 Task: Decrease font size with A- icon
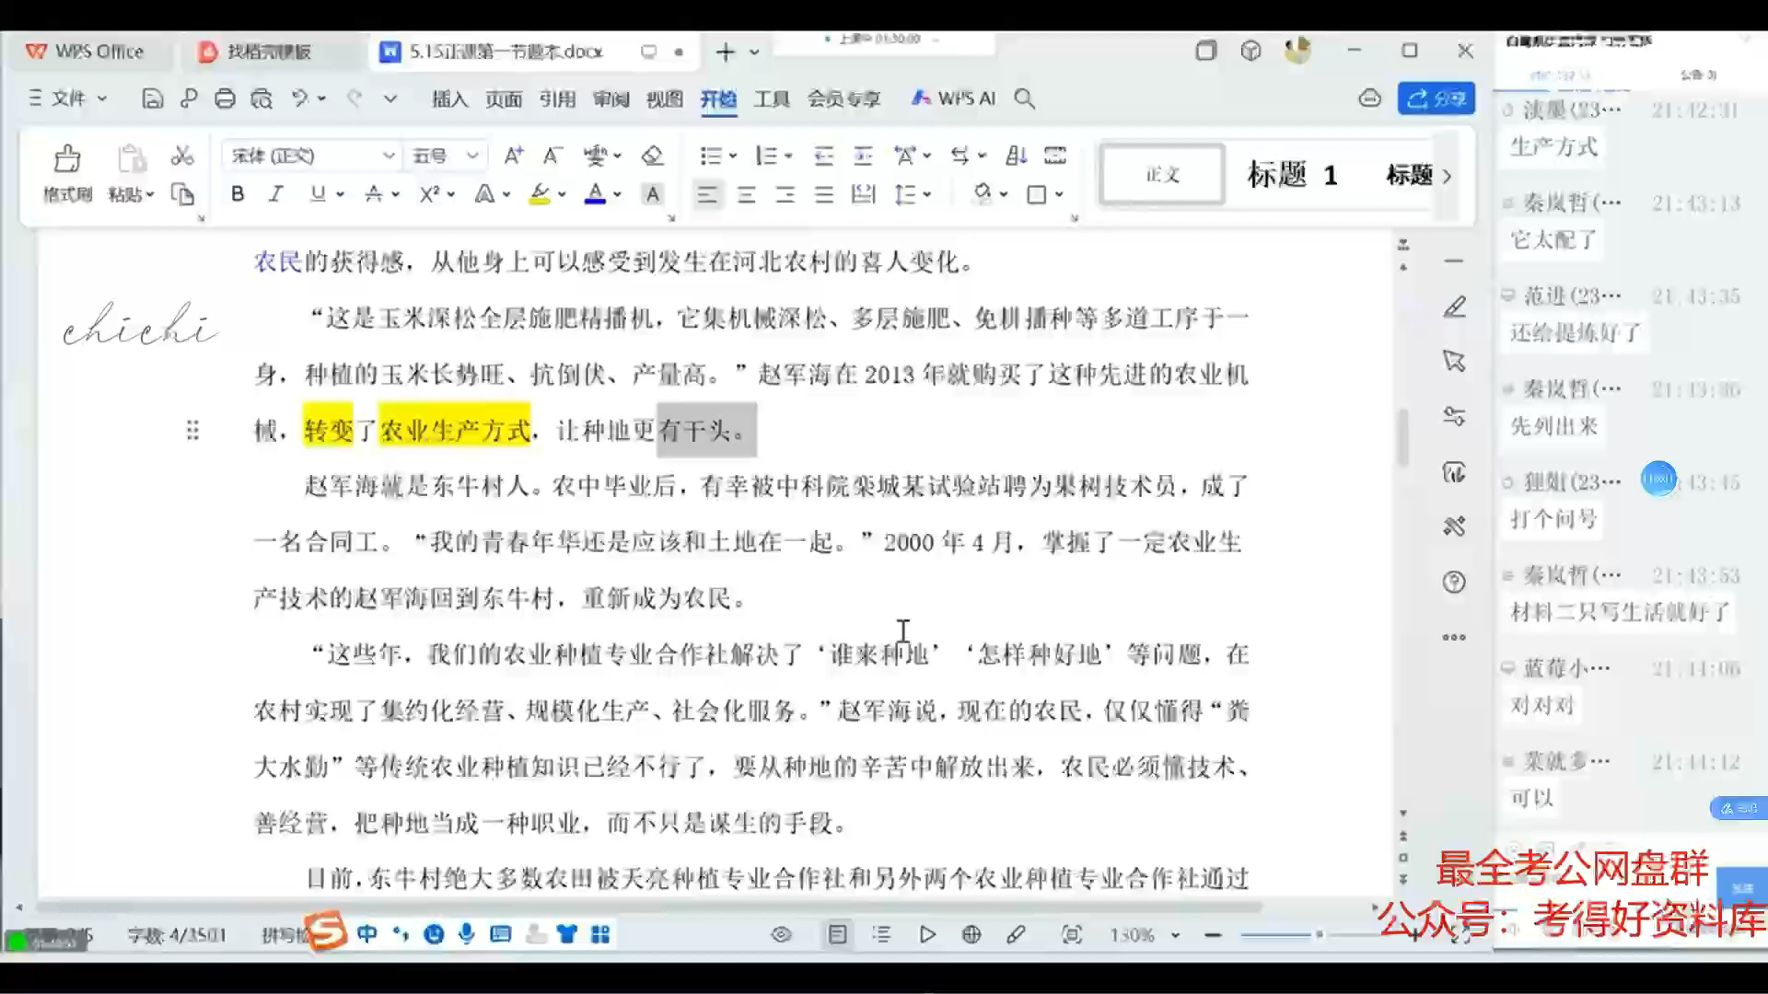tap(552, 156)
